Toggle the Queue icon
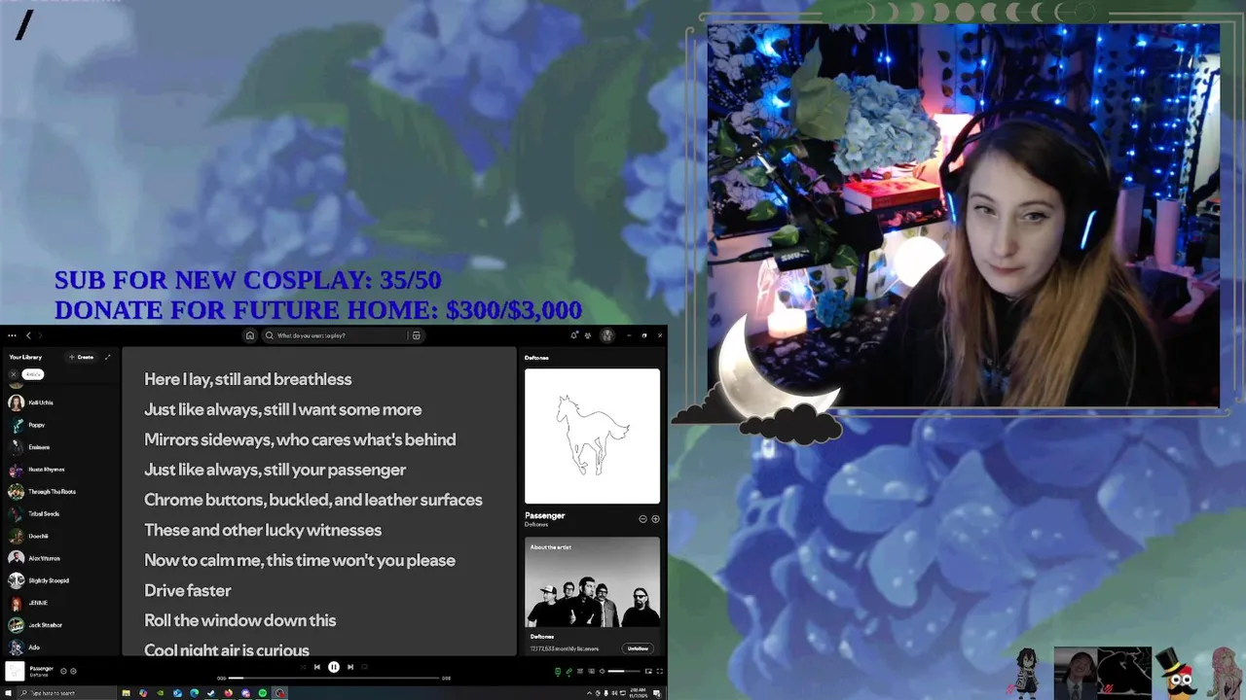Image resolution: width=1246 pixels, height=700 pixels. click(580, 671)
